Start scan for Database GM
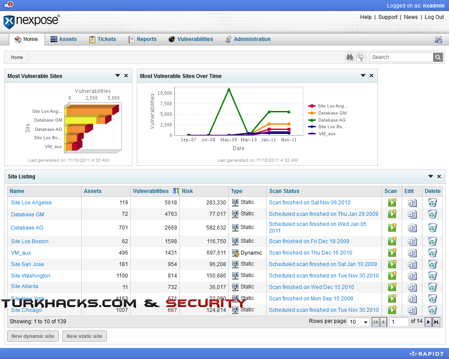The height and width of the screenshot is (359, 449). coord(392,214)
